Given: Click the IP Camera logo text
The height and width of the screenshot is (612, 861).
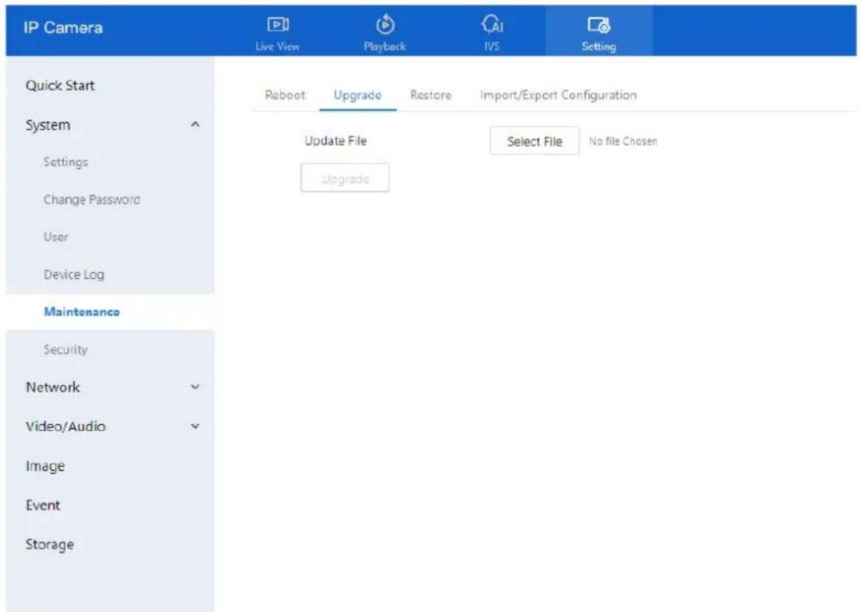Looking at the screenshot, I should tap(63, 28).
